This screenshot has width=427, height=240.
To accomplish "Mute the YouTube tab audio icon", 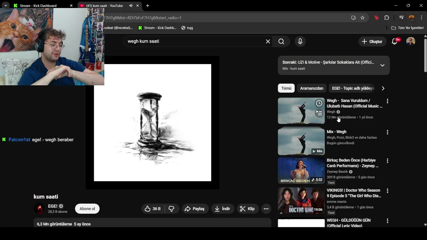I will pyautogui.click(x=131, y=6).
